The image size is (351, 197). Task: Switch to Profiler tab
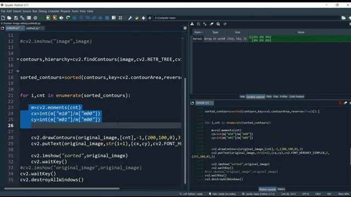pos(284,96)
